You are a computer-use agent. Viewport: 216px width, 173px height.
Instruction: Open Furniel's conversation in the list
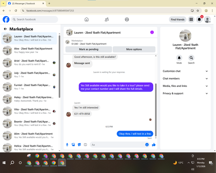pyautogui.click(x=29, y=87)
